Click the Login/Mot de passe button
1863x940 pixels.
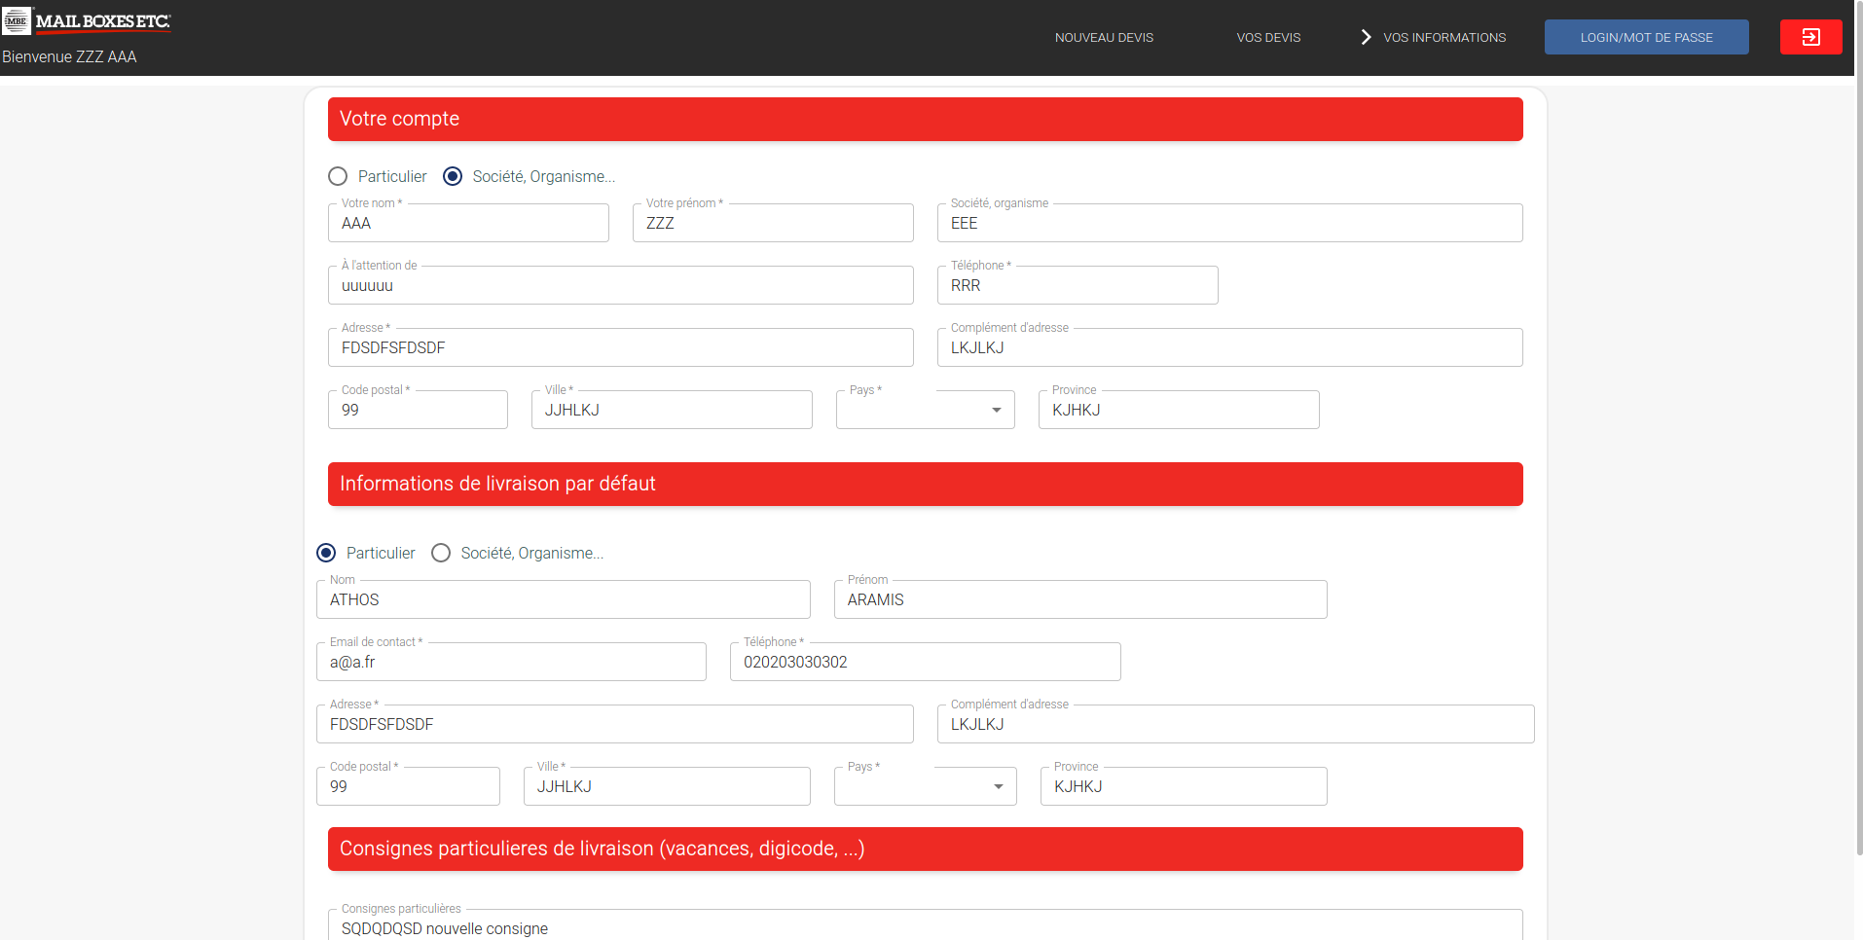[1646, 37]
